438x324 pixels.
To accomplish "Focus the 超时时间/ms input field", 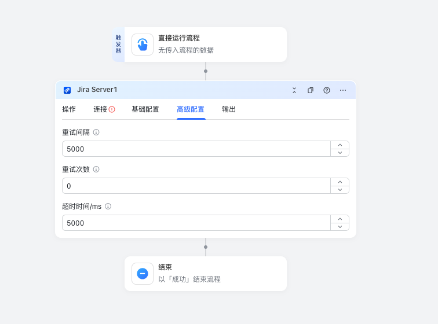I will tap(196, 223).
